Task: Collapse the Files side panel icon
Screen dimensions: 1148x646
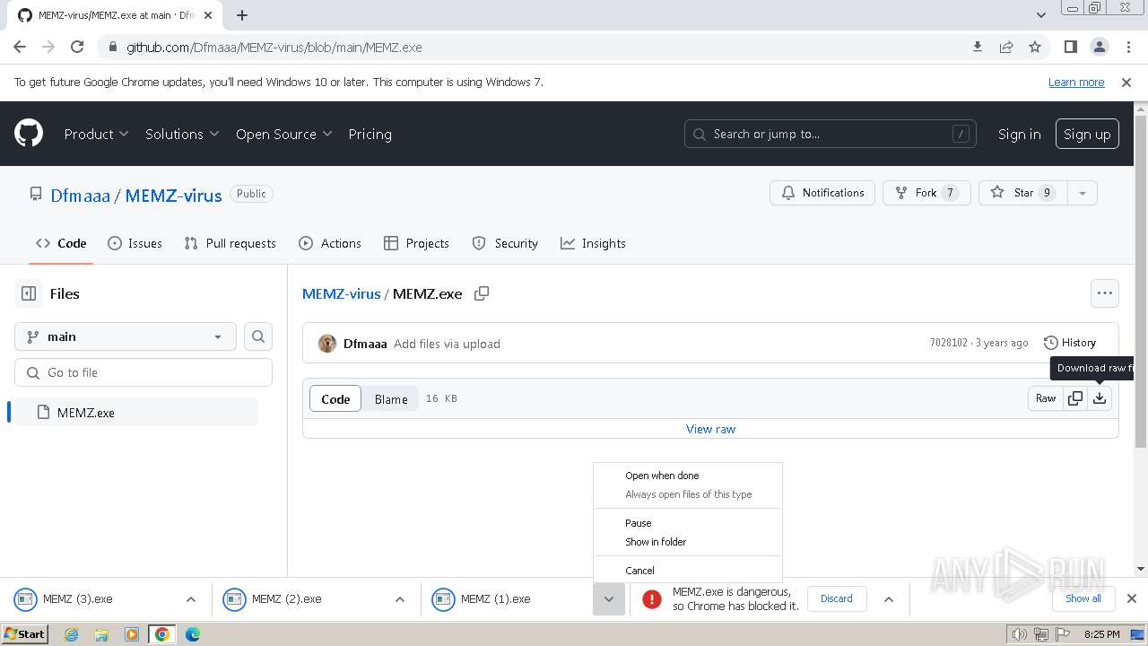Action: [x=29, y=293]
